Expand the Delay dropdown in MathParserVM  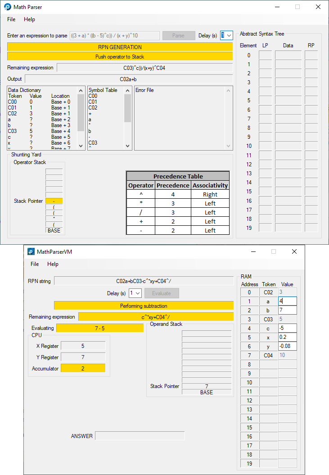point(138,293)
